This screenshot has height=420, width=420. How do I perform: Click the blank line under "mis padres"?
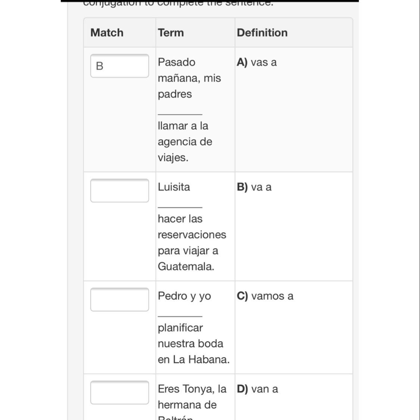(x=180, y=112)
